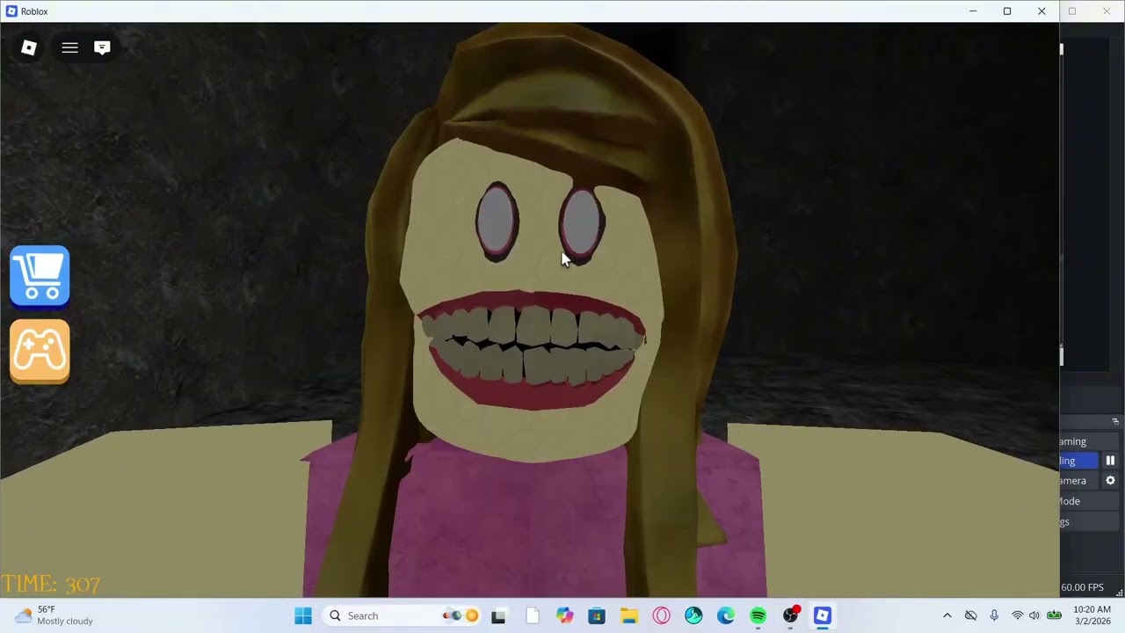Open File Explorer from the taskbar
1125x633 pixels.
pos(629,615)
